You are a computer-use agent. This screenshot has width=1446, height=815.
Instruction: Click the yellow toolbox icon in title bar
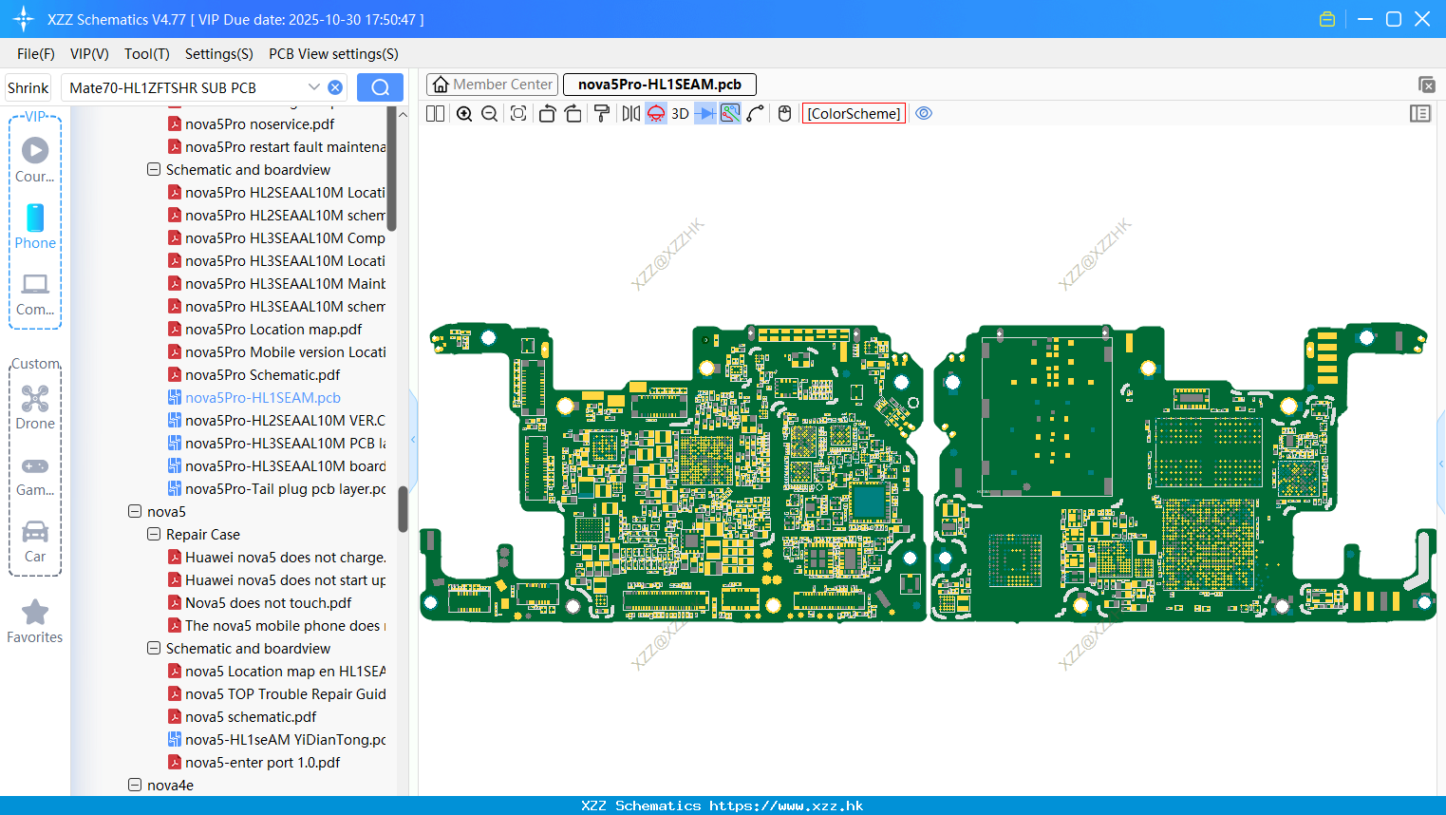pos(1327,19)
